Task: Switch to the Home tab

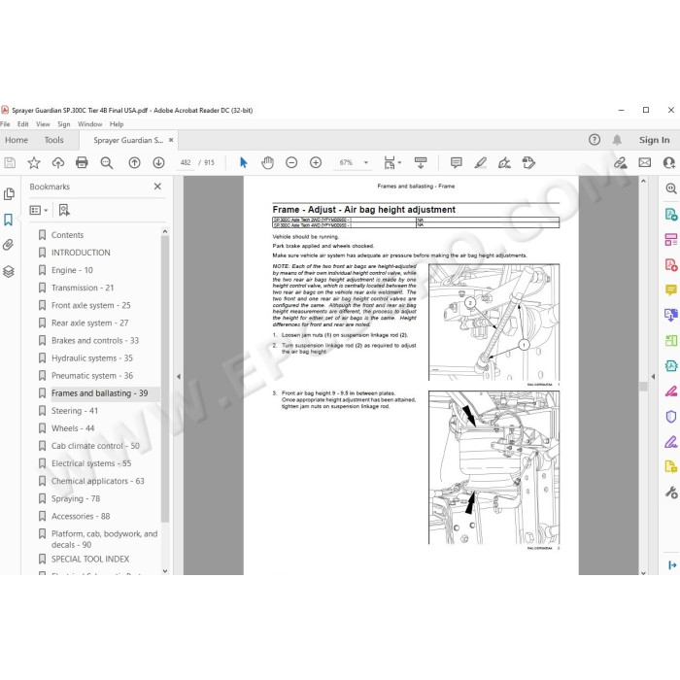Action: pyautogui.click(x=17, y=140)
